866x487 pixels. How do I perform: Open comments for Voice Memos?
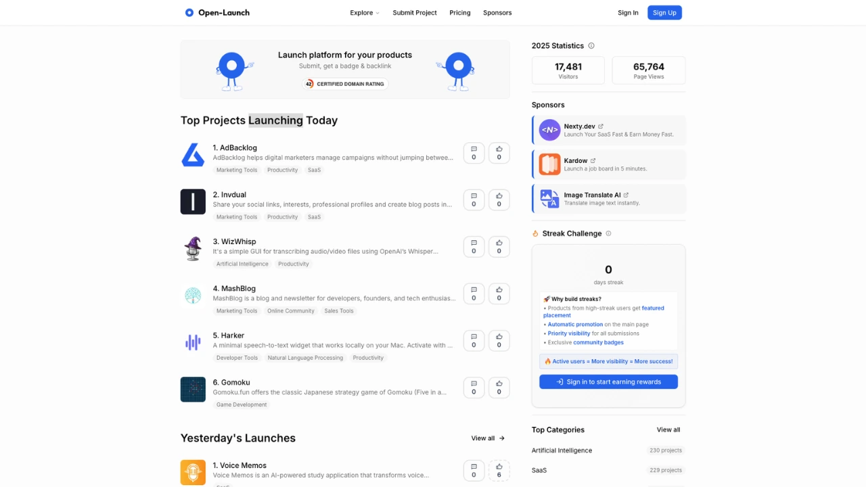click(x=474, y=470)
